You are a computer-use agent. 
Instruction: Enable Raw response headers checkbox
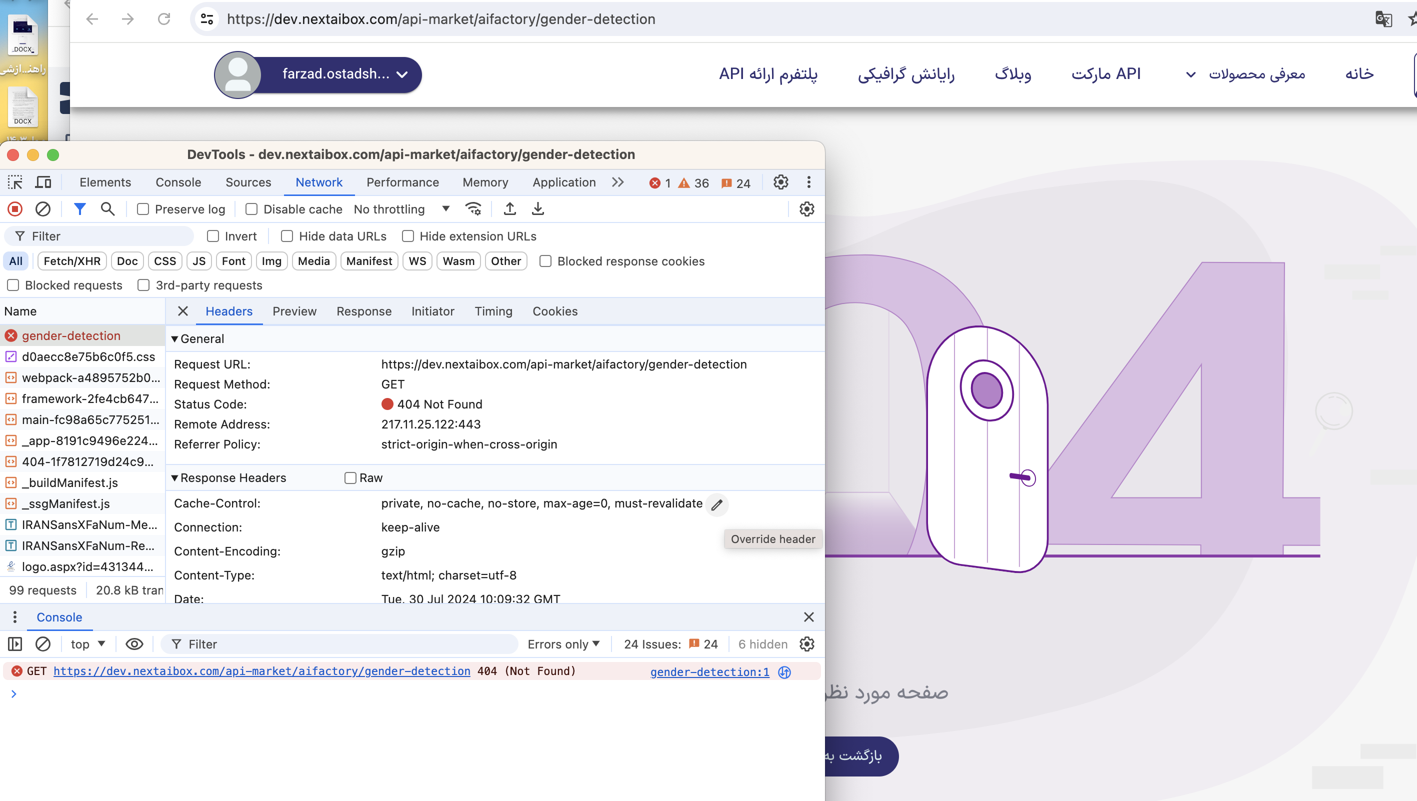pyautogui.click(x=350, y=478)
